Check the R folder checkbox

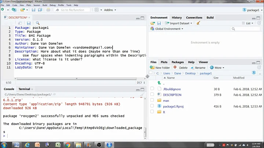[152, 111]
